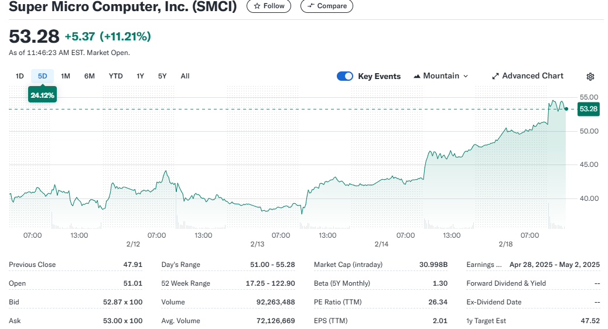The width and height of the screenshot is (608, 329).
Task: Toggle the Key Events switch off
Action: pos(345,76)
